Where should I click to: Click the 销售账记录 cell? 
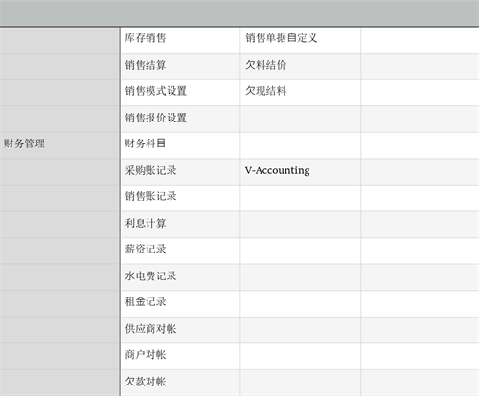coord(180,198)
